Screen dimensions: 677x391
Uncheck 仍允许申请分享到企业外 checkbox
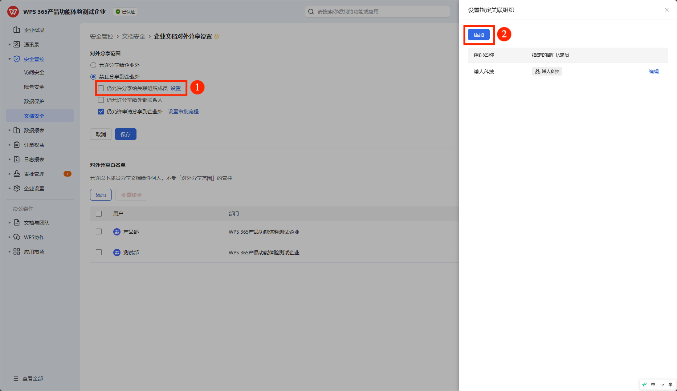click(x=101, y=112)
